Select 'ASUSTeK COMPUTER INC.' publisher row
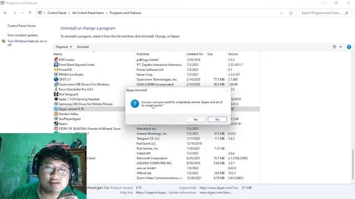The image size is (355, 199). click(154, 163)
